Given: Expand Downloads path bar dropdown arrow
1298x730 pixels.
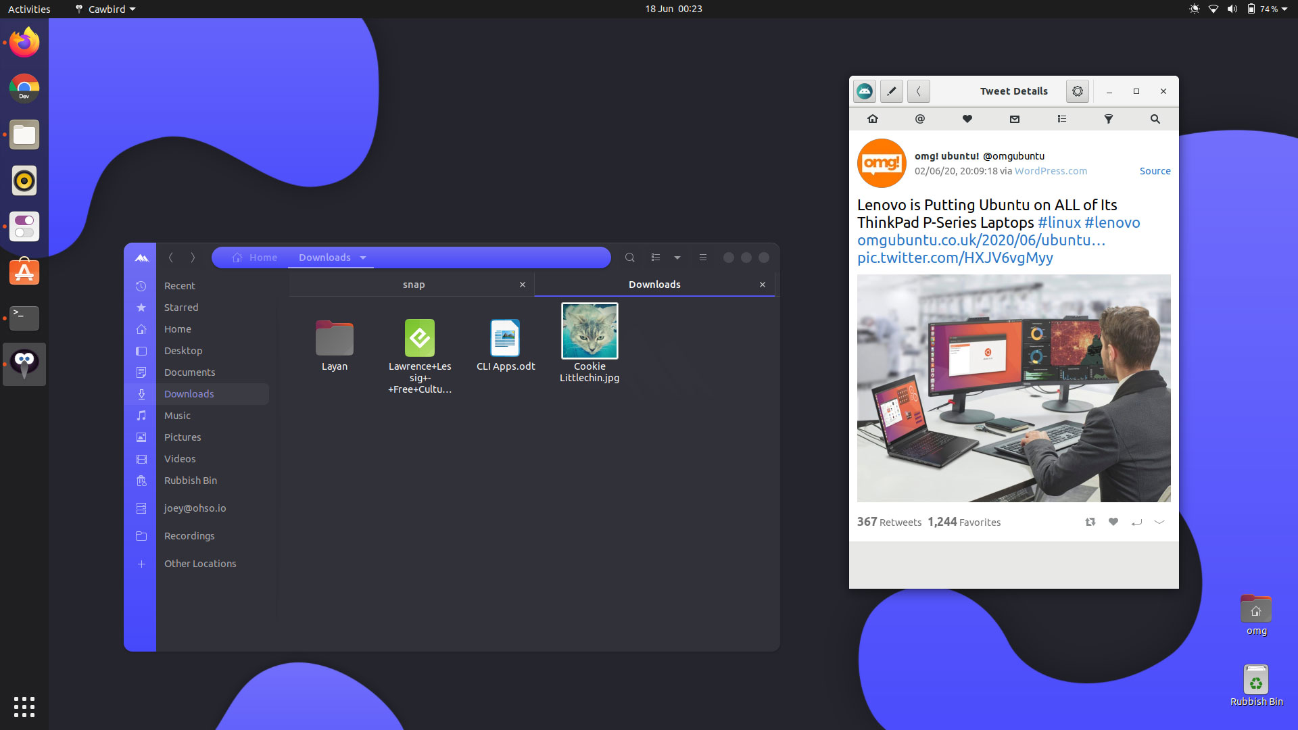Looking at the screenshot, I should 363,258.
